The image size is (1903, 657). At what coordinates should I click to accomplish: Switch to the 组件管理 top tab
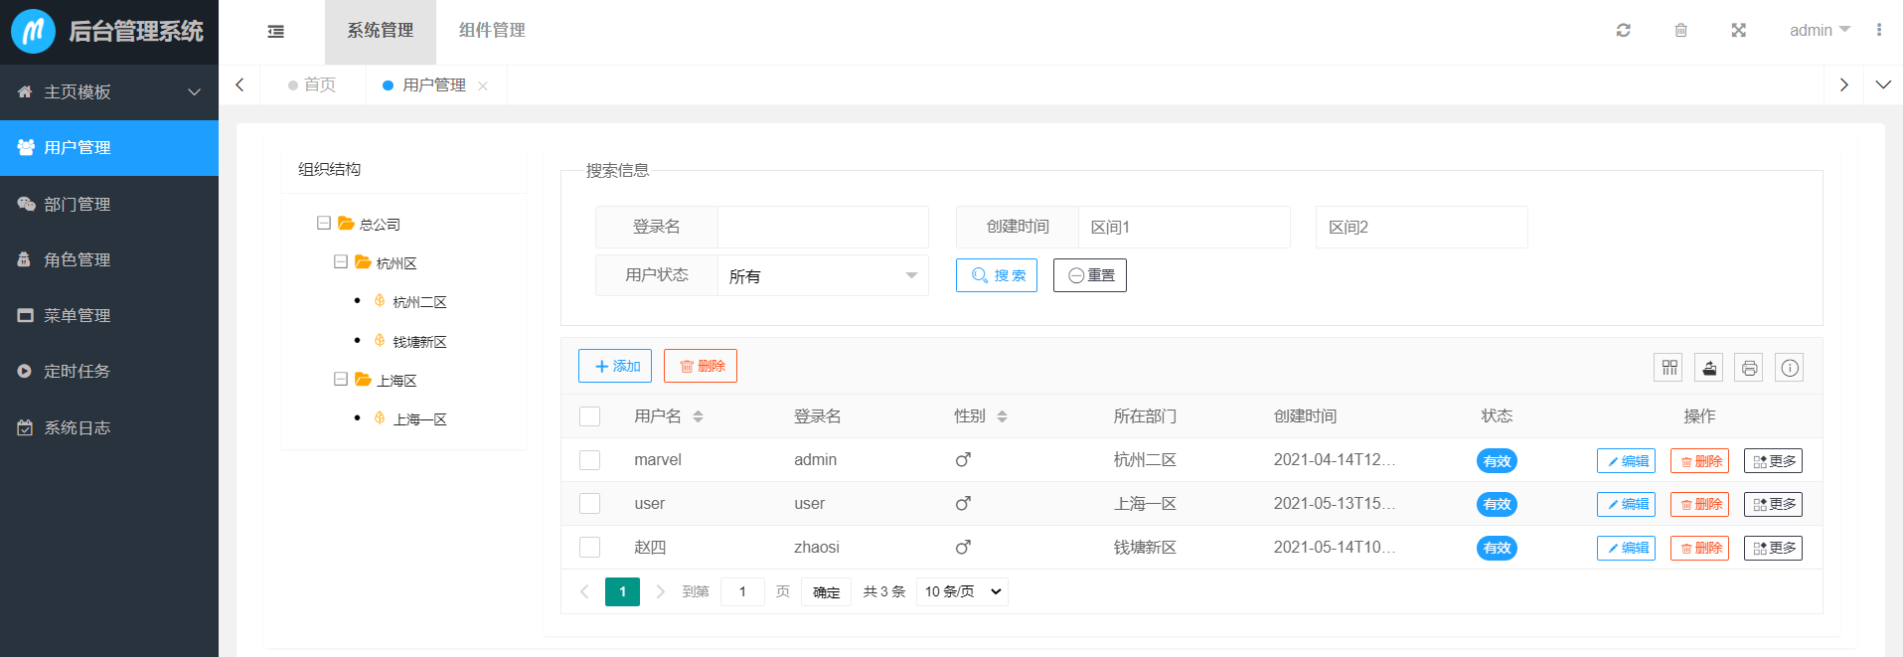click(492, 31)
